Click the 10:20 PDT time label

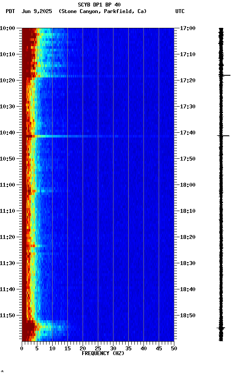click(7, 81)
